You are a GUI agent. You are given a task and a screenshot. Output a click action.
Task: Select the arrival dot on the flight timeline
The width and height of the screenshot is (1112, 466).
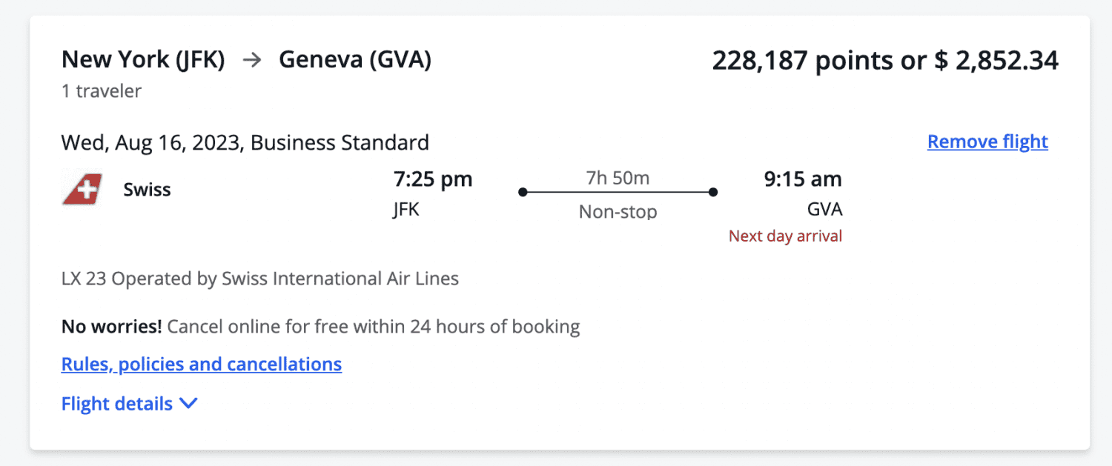point(713,192)
